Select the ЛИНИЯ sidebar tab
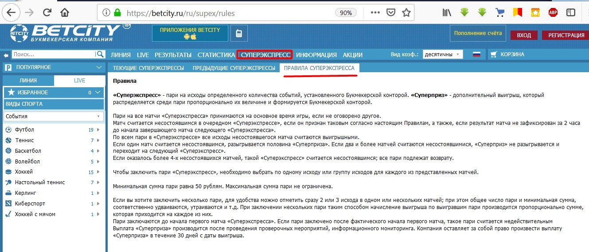 (x=28, y=81)
